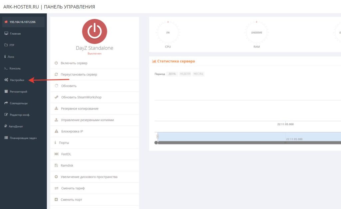Viewport: 341px width, 209px height.
Task: Click the archive icon next to Репозиторий
Action: click(6, 92)
